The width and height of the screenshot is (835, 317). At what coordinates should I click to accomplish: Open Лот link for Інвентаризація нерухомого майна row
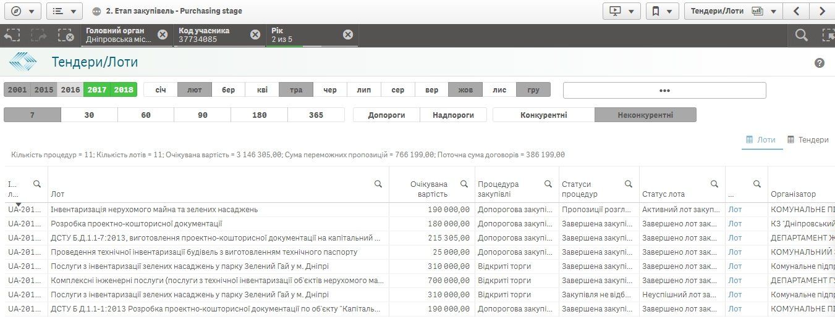coord(735,210)
